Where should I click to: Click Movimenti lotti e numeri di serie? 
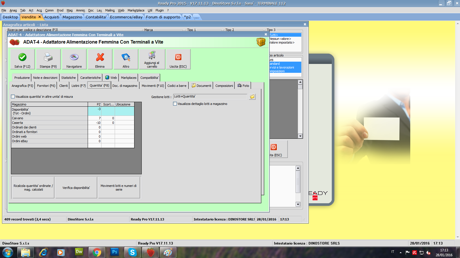[119, 187]
